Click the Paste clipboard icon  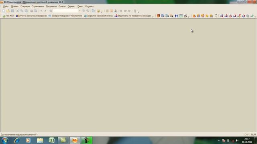coord(26,11)
